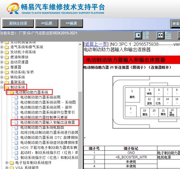Collapse the 制动系统 node
The height and width of the screenshot is (169, 180).
pyautogui.click(x=2, y=87)
